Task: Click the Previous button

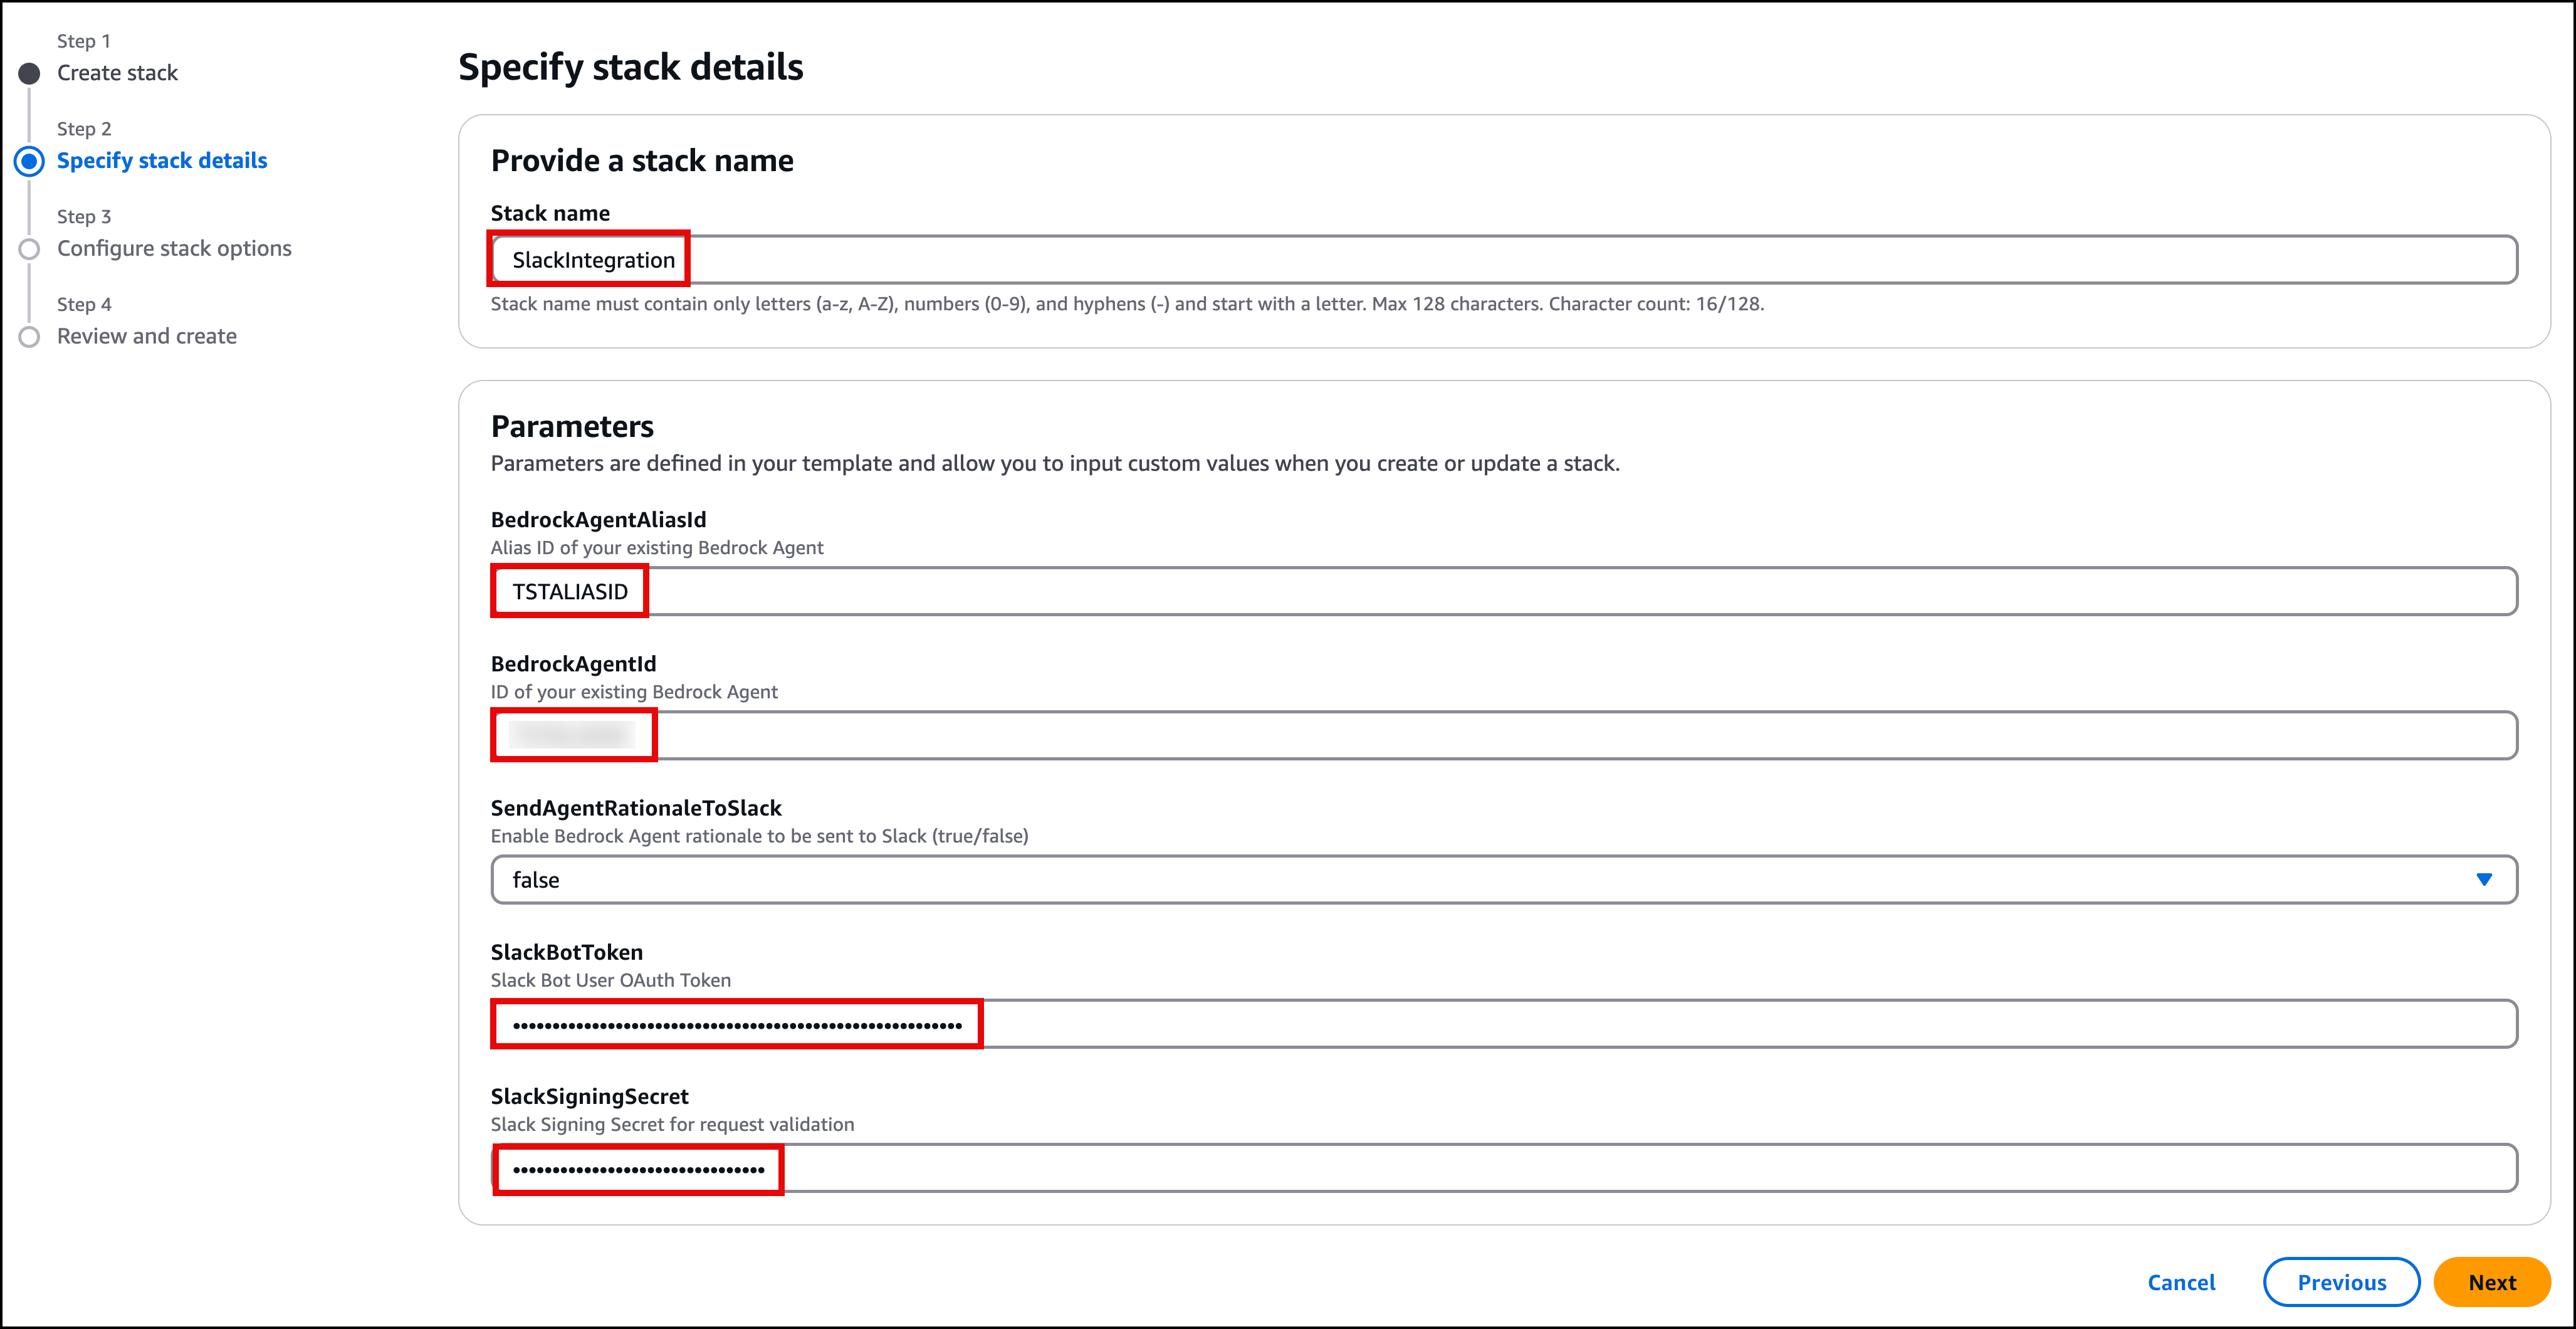Action: coord(2341,1282)
